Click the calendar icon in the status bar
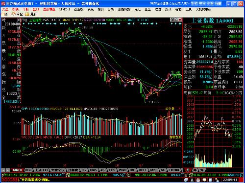This screenshot has height=183, width=245. [198, 180]
